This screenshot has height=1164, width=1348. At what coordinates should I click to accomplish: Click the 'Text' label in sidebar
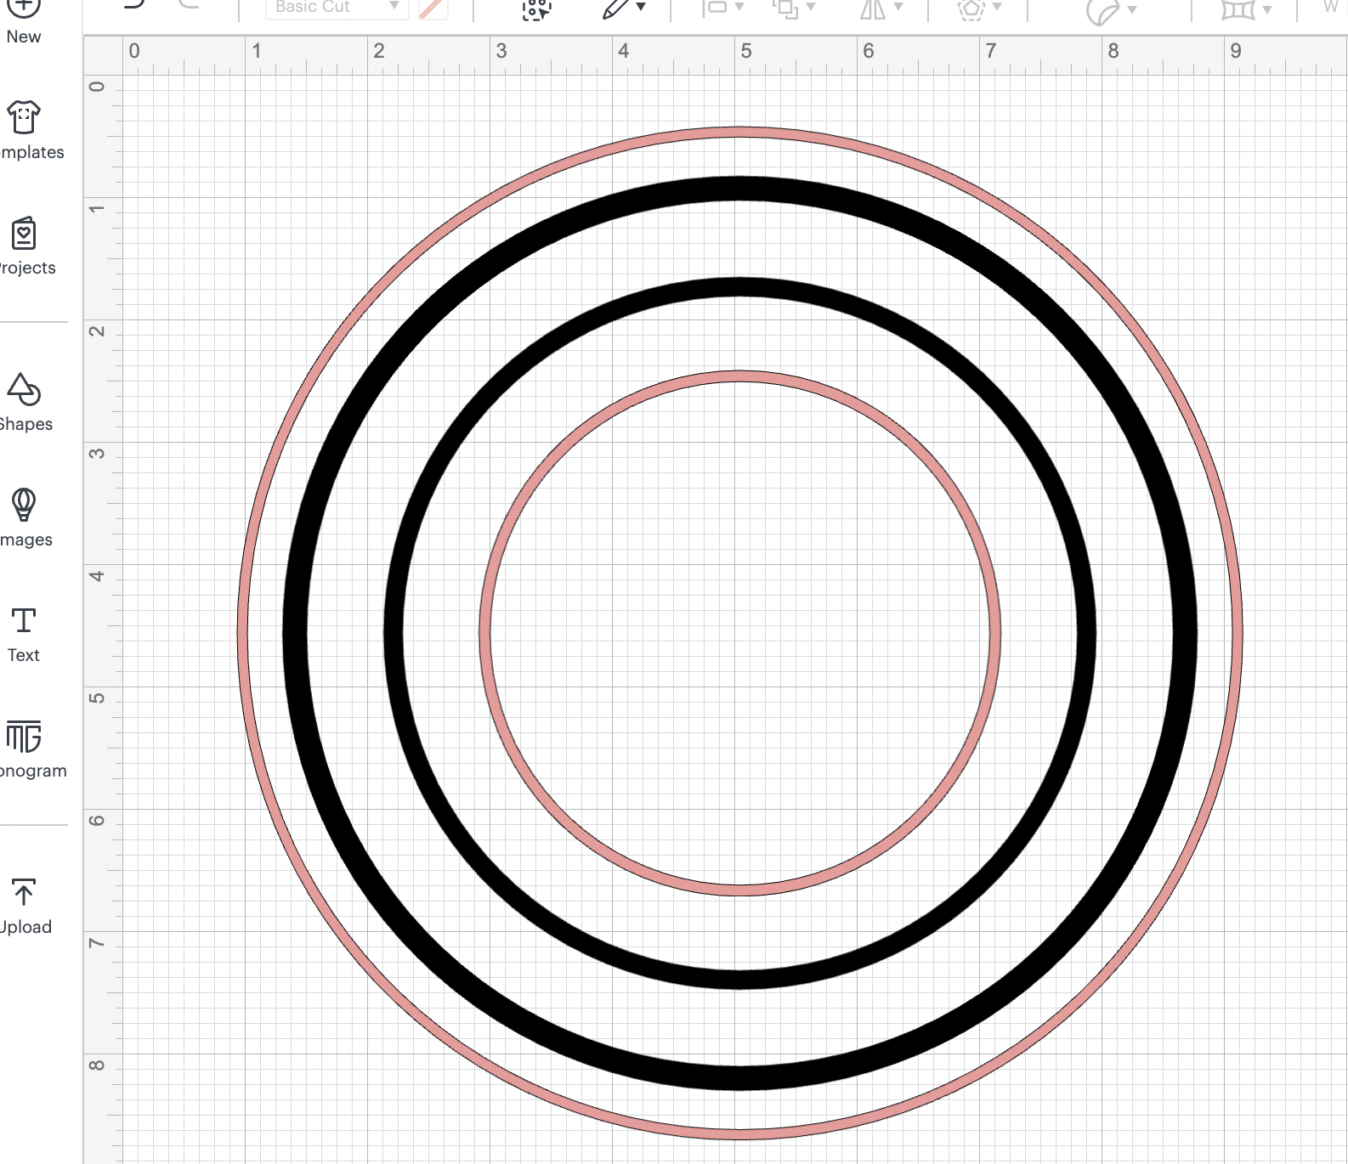point(24,655)
